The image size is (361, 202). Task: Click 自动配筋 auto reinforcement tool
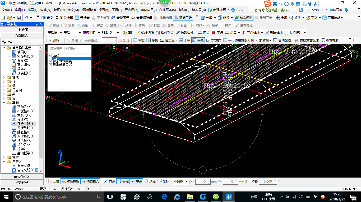[x=282, y=41]
